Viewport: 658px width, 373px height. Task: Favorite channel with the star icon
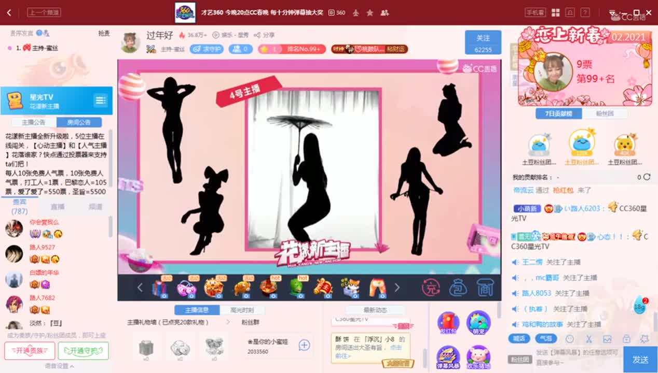pyautogui.click(x=370, y=12)
